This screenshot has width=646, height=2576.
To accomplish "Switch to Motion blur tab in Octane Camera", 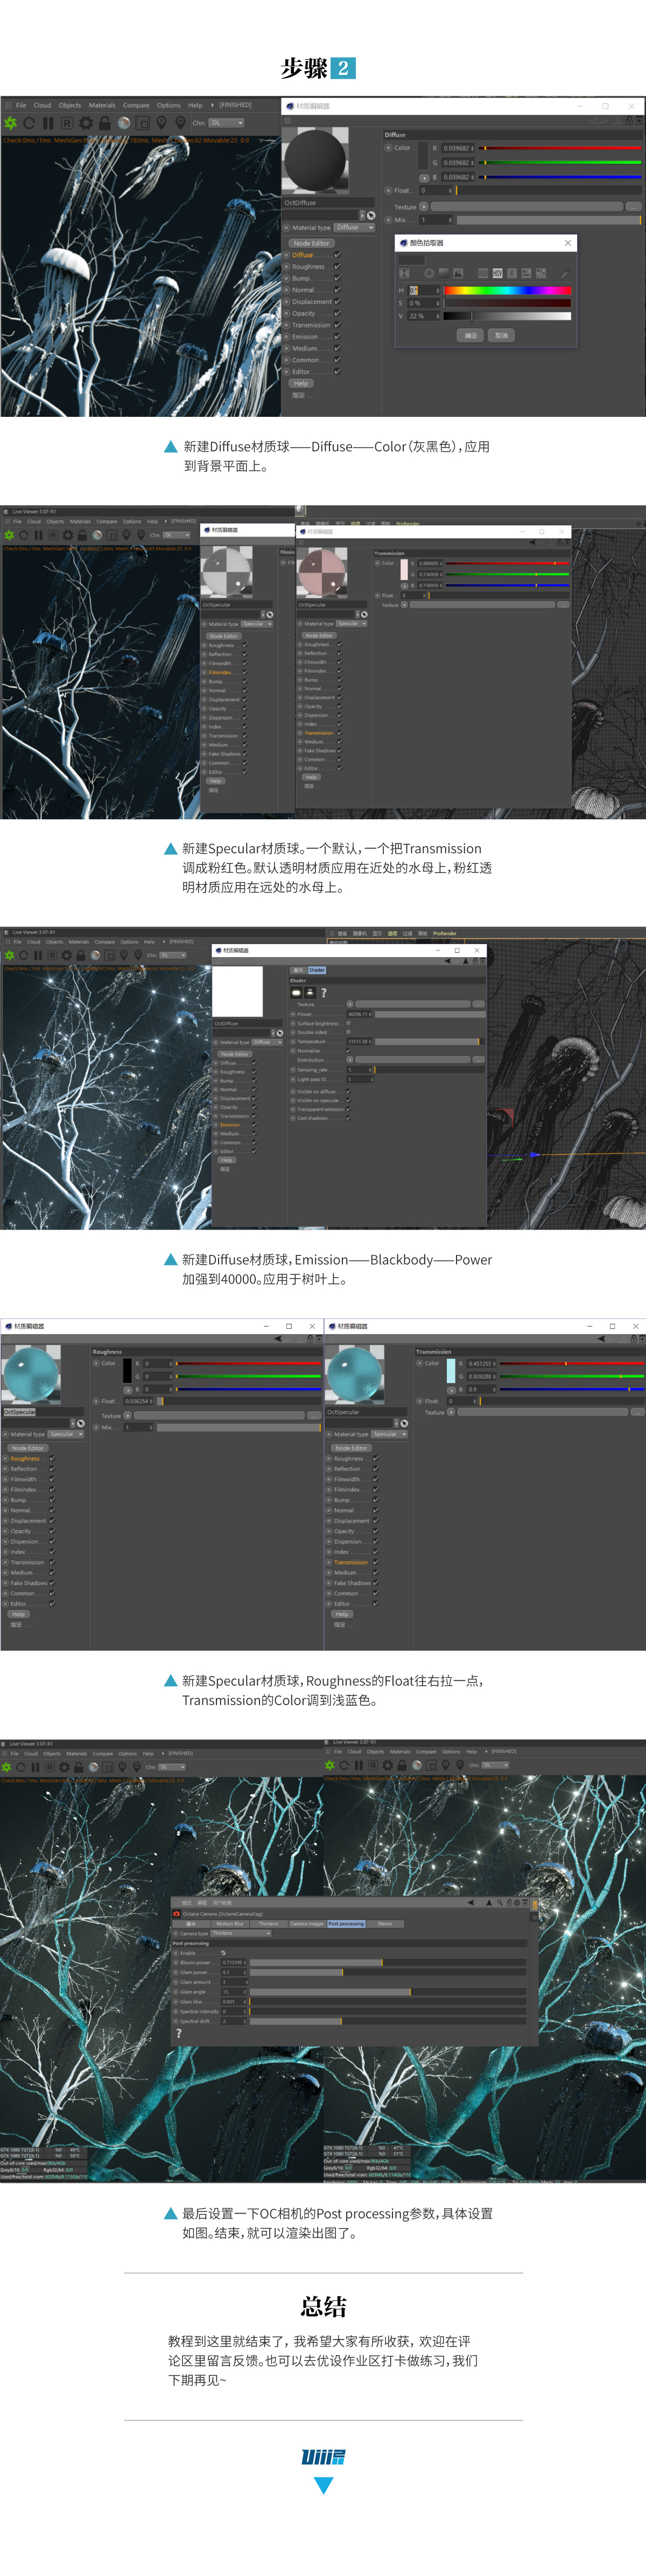I will point(230,1923).
